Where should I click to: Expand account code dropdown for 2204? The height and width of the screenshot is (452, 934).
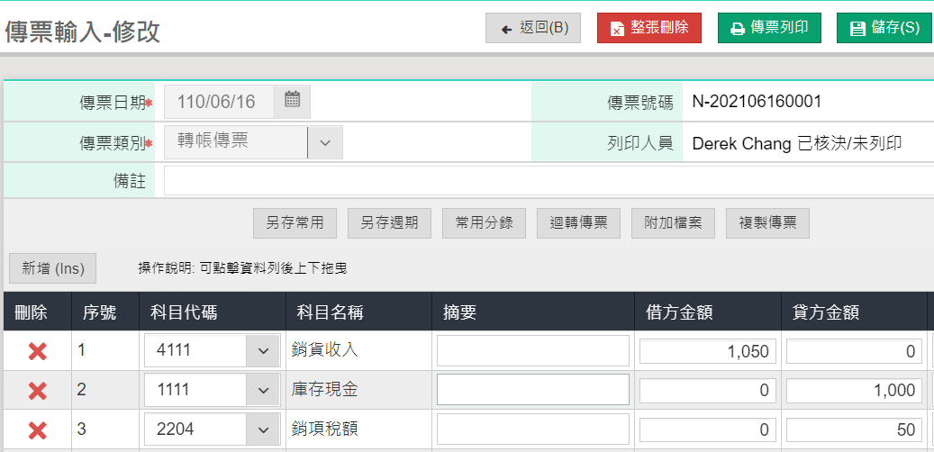point(262,429)
